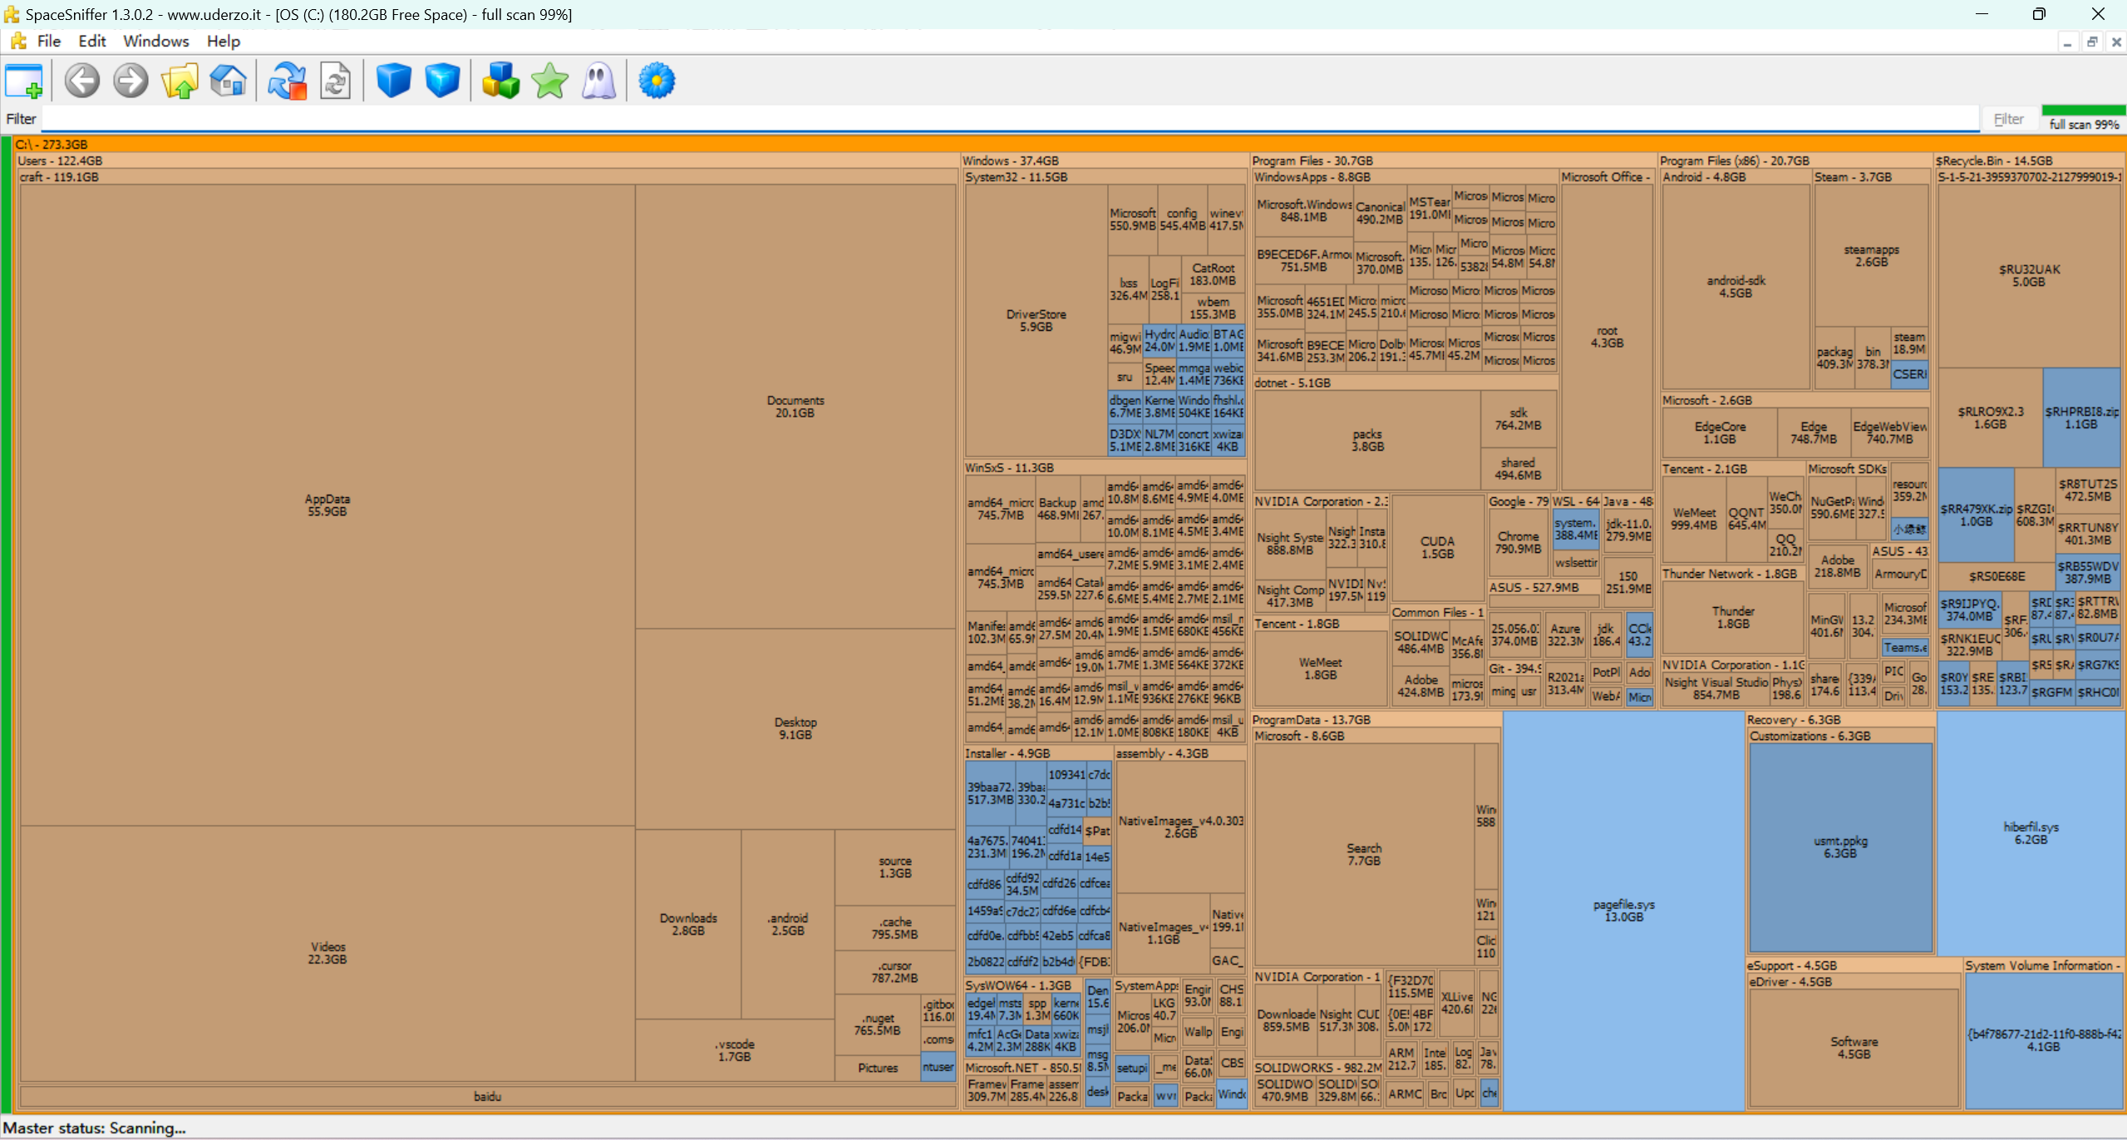Click the blue flower configure icon
This screenshot has height=1140, width=2127.
657,81
